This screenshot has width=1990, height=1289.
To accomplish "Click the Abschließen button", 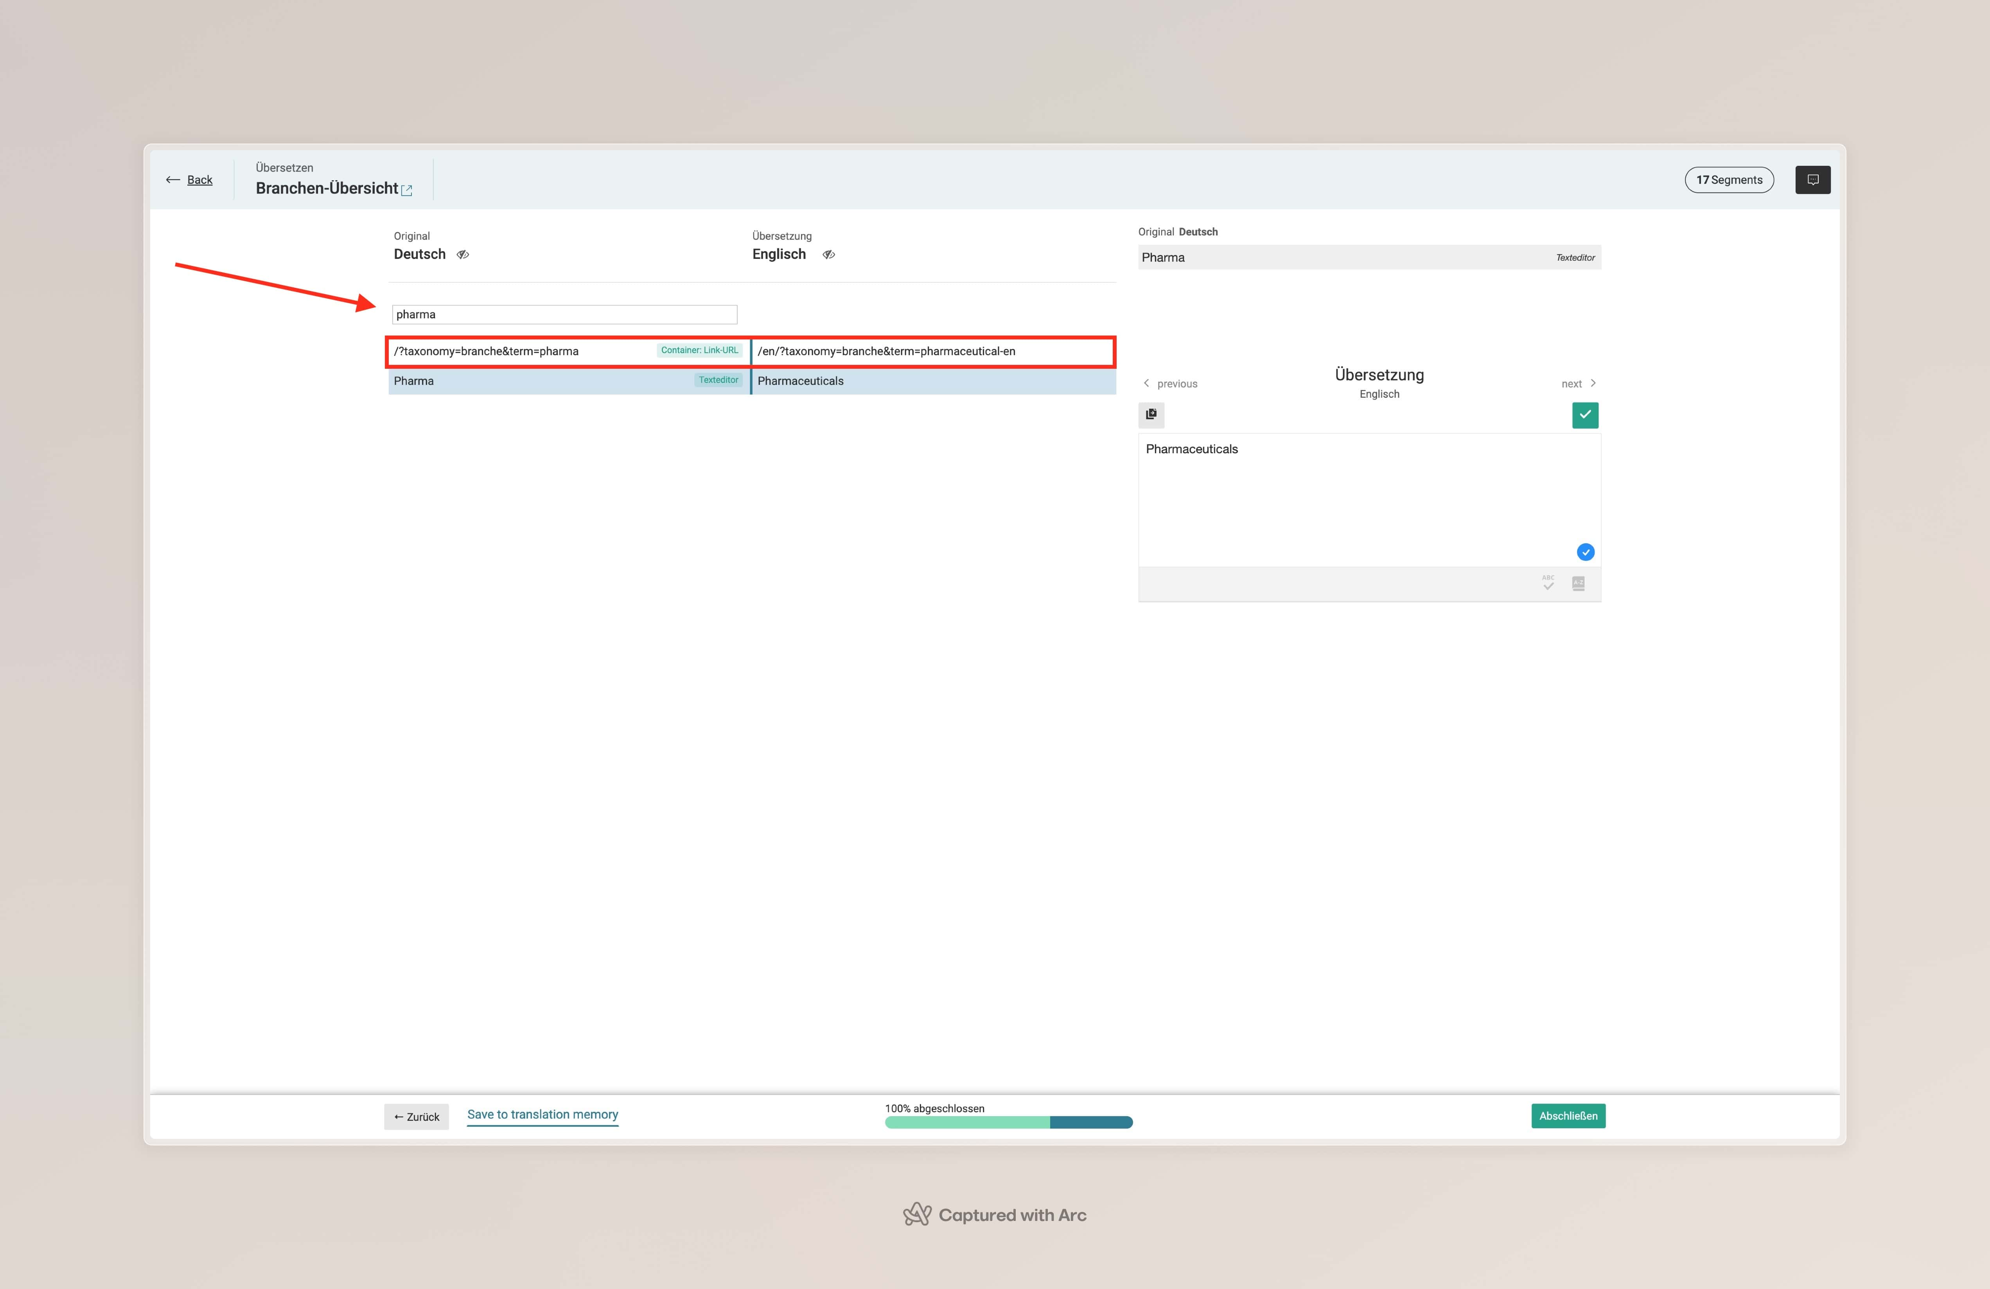I will [x=1567, y=1116].
